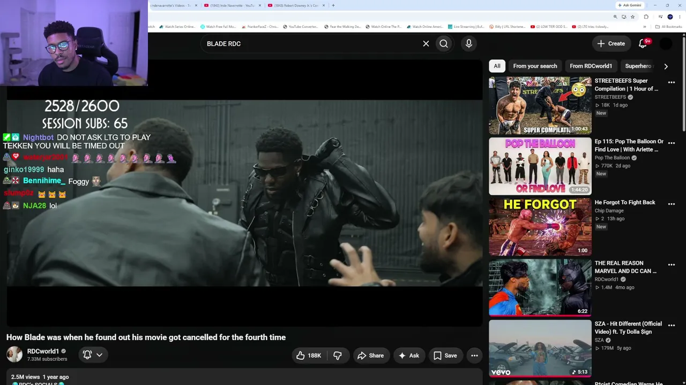Go to Chip Damage channel
Screen dimensions: 686x385
[x=609, y=211]
